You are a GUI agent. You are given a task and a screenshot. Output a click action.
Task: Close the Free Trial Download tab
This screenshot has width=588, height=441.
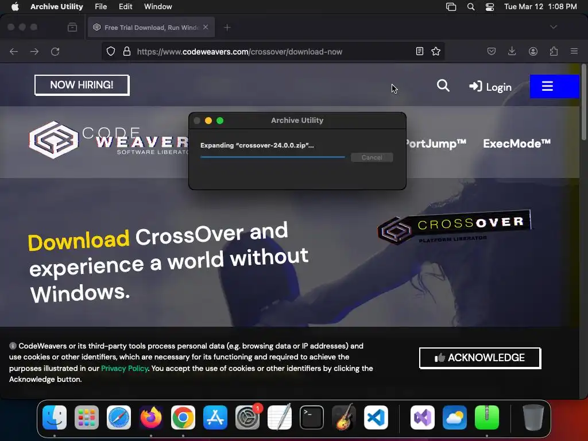206,27
